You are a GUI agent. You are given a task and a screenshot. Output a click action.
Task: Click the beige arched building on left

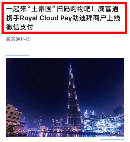click(x=14, y=116)
